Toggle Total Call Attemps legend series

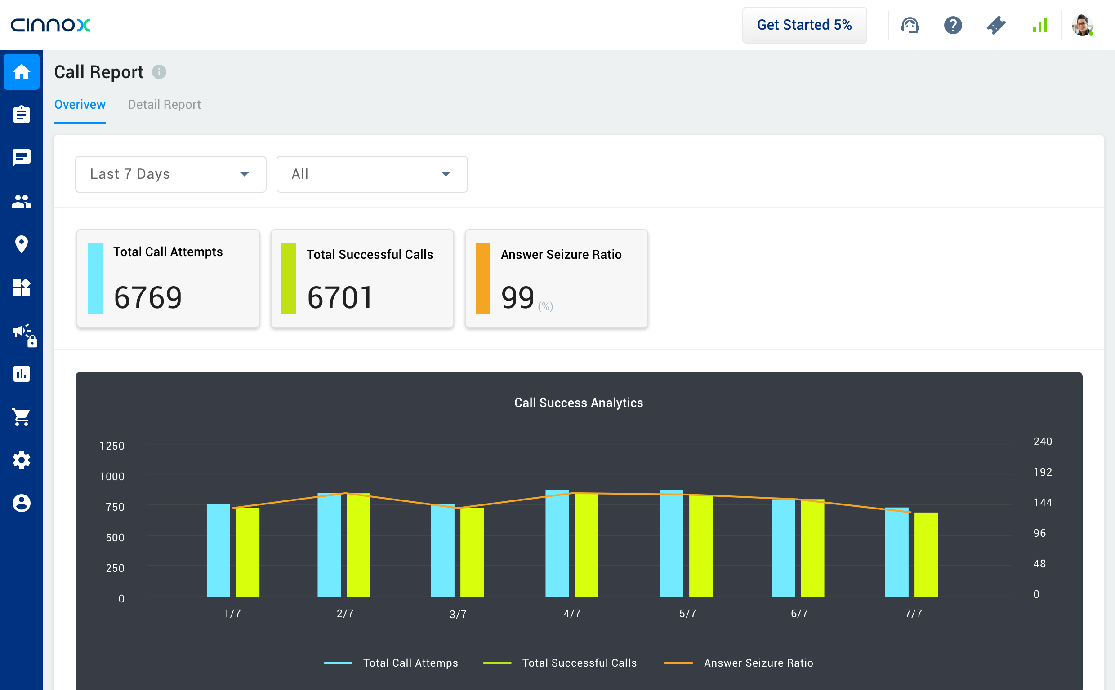click(410, 663)
